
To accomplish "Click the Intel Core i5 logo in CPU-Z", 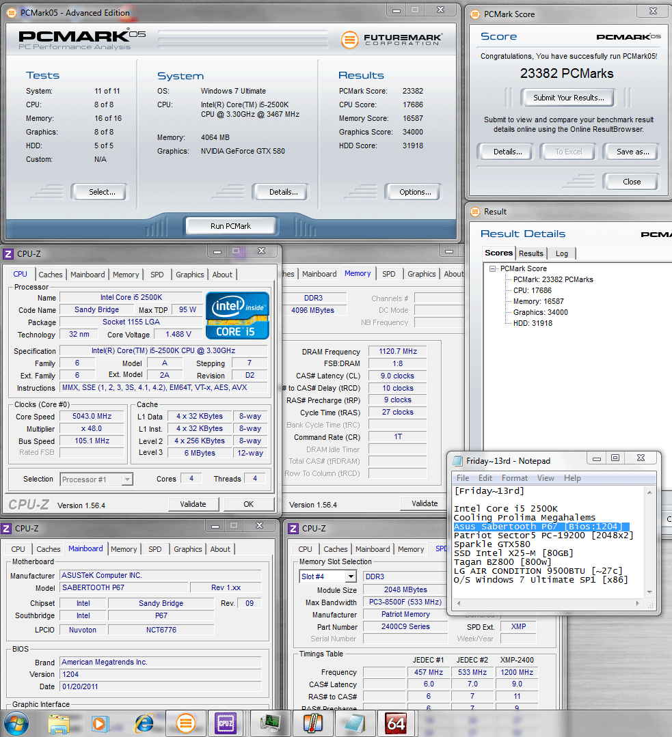I will [238, 316].
